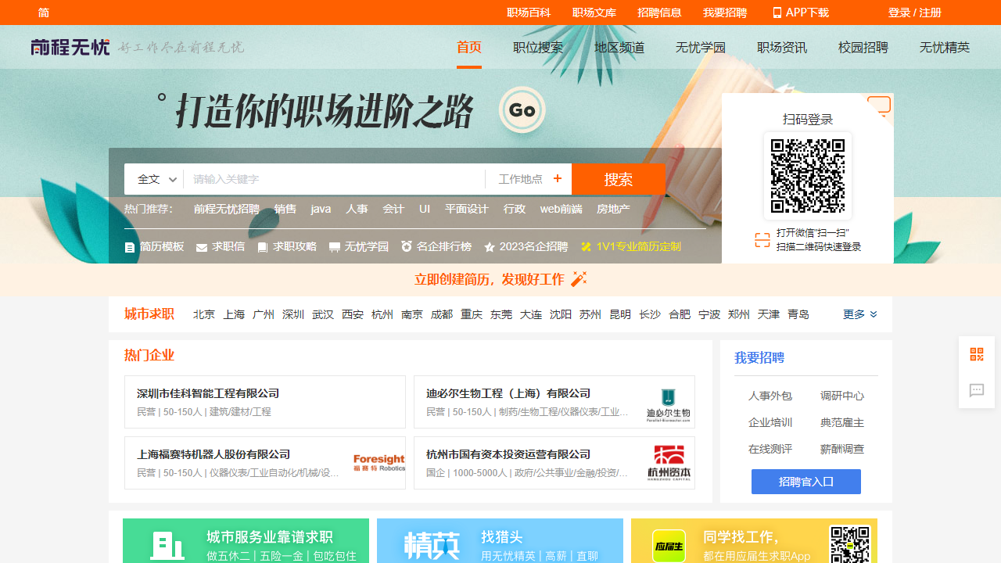Open the 2023名企招聘 star icon

point(490,246)
